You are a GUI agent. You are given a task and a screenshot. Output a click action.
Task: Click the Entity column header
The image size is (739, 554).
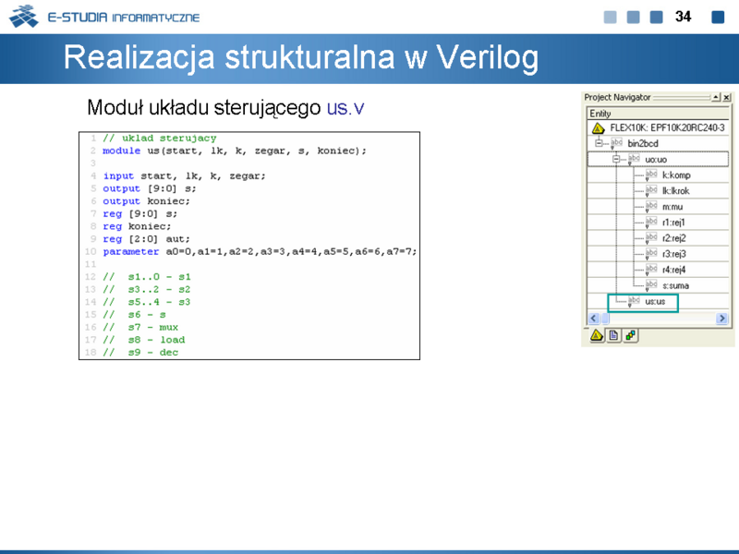pyautogui.click(x=659, y=113)
